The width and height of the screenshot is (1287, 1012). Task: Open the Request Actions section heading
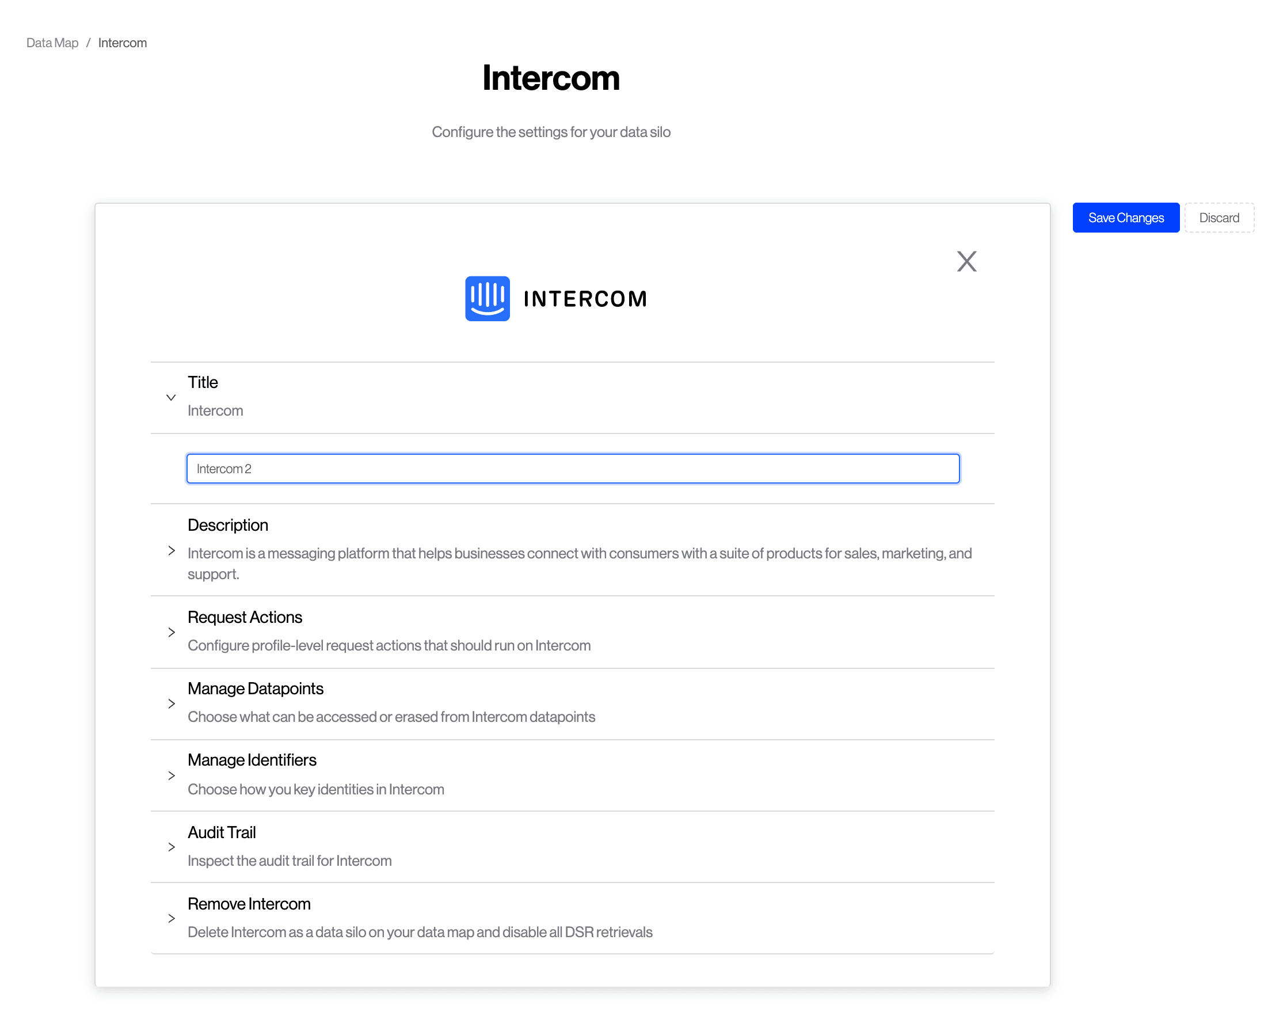pyautogui.click(x=245, y=617)
